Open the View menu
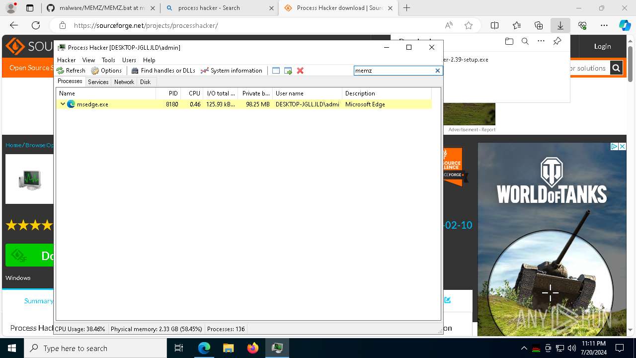Image resolution: width=636 pixels, height=358 pixels. tap(88, 60)
